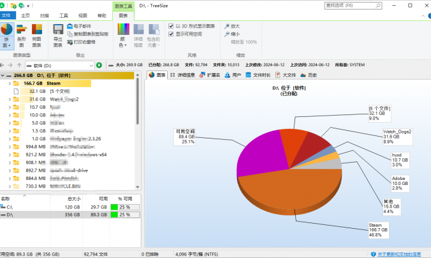Collapse the D:\ root tree node
Image resolution: width=431 pixels, height=258 pixels.
coord(3,76)
